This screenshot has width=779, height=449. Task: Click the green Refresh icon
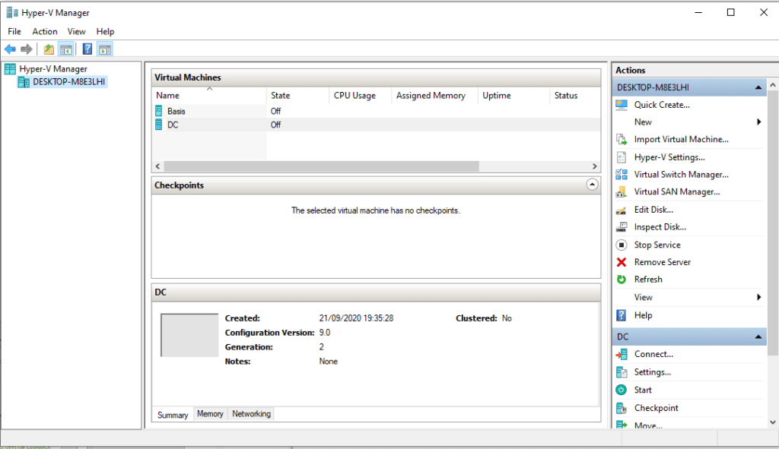[622, 280]
